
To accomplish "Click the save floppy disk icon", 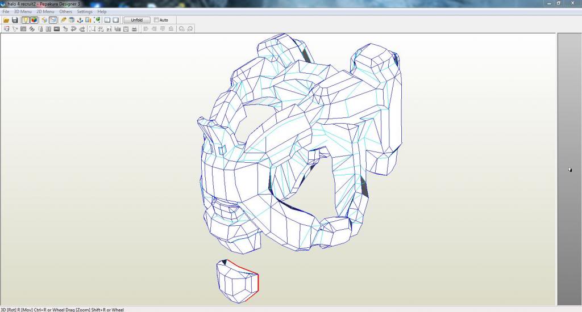I will (15, 20).
